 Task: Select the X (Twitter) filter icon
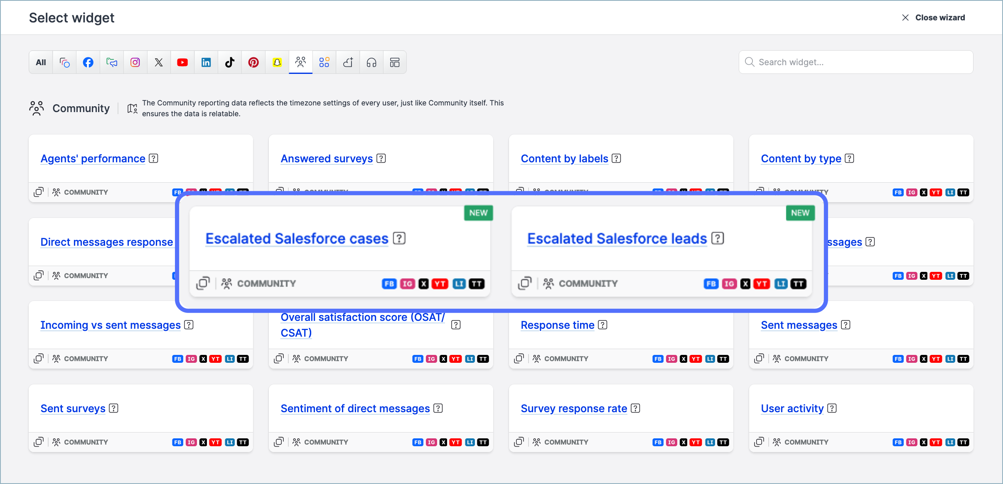coord(159,62)
